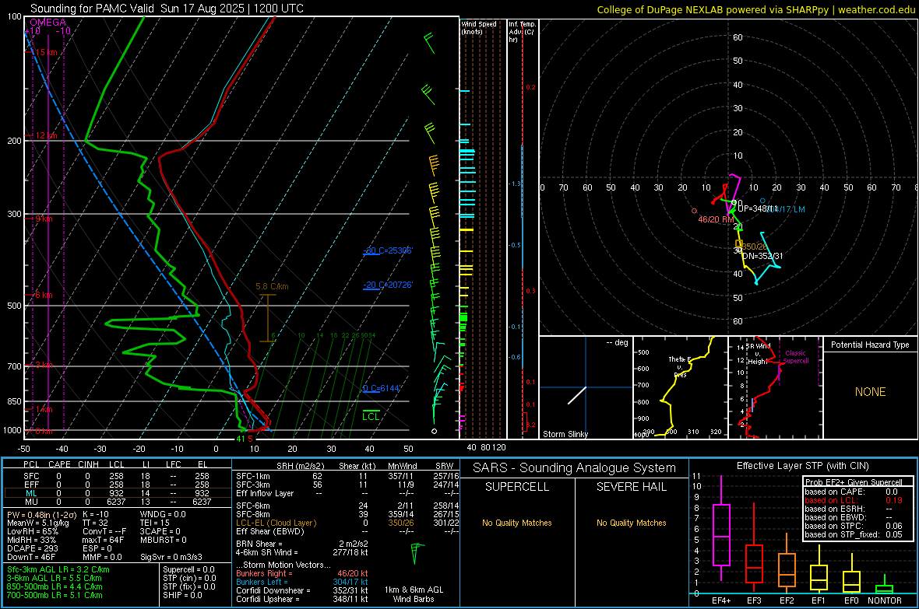Click the Eff Shear (EBWD) row label
919x609 pixels.
[x=270, y=531]
